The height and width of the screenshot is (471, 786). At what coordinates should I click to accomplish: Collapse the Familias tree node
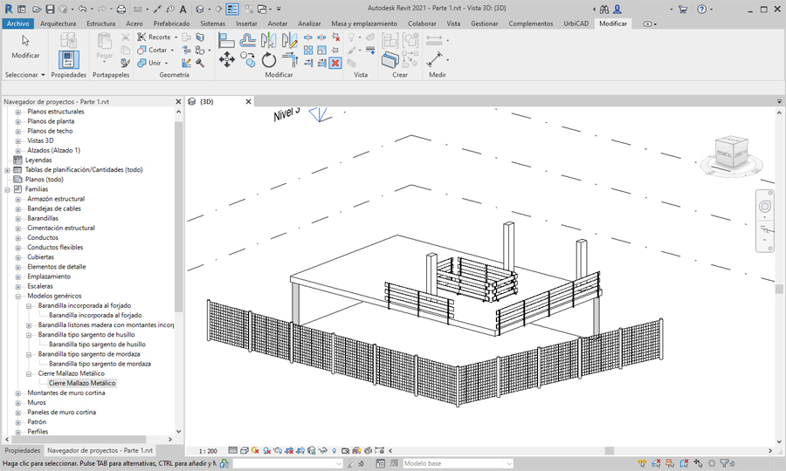(8, 189)
